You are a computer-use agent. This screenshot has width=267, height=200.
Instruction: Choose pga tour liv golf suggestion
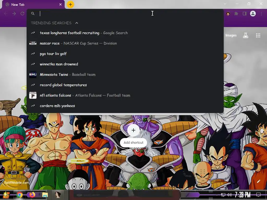tap(125, 54)
